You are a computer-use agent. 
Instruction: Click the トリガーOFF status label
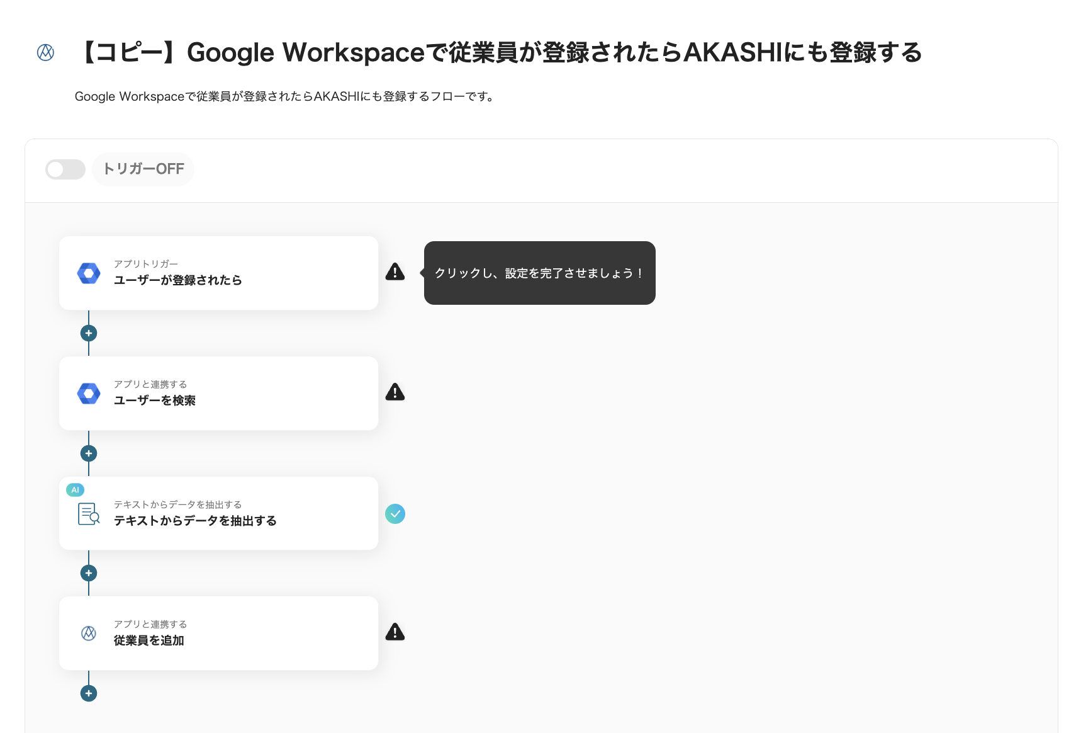[x=143, y=169]
